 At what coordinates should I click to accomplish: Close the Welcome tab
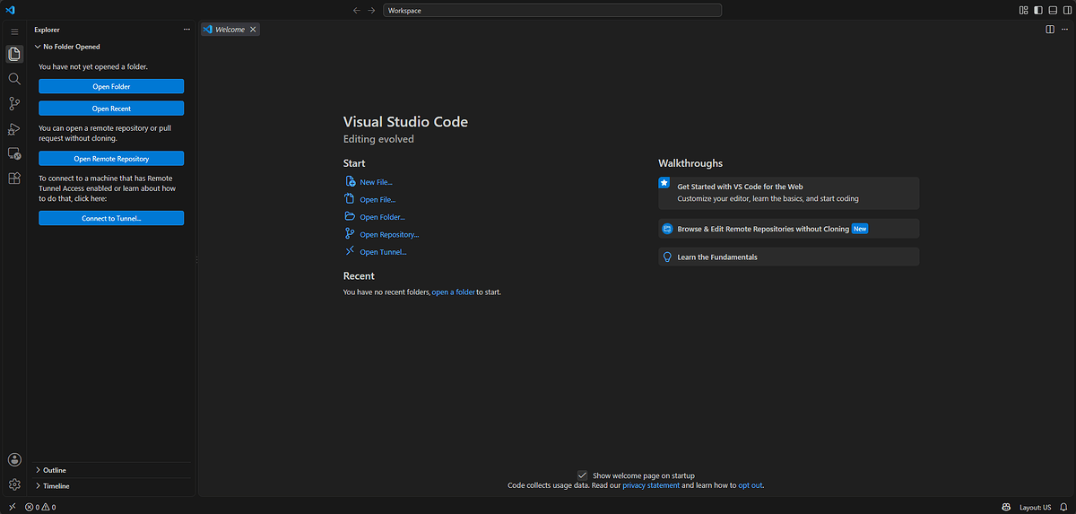tap(253, 30)
